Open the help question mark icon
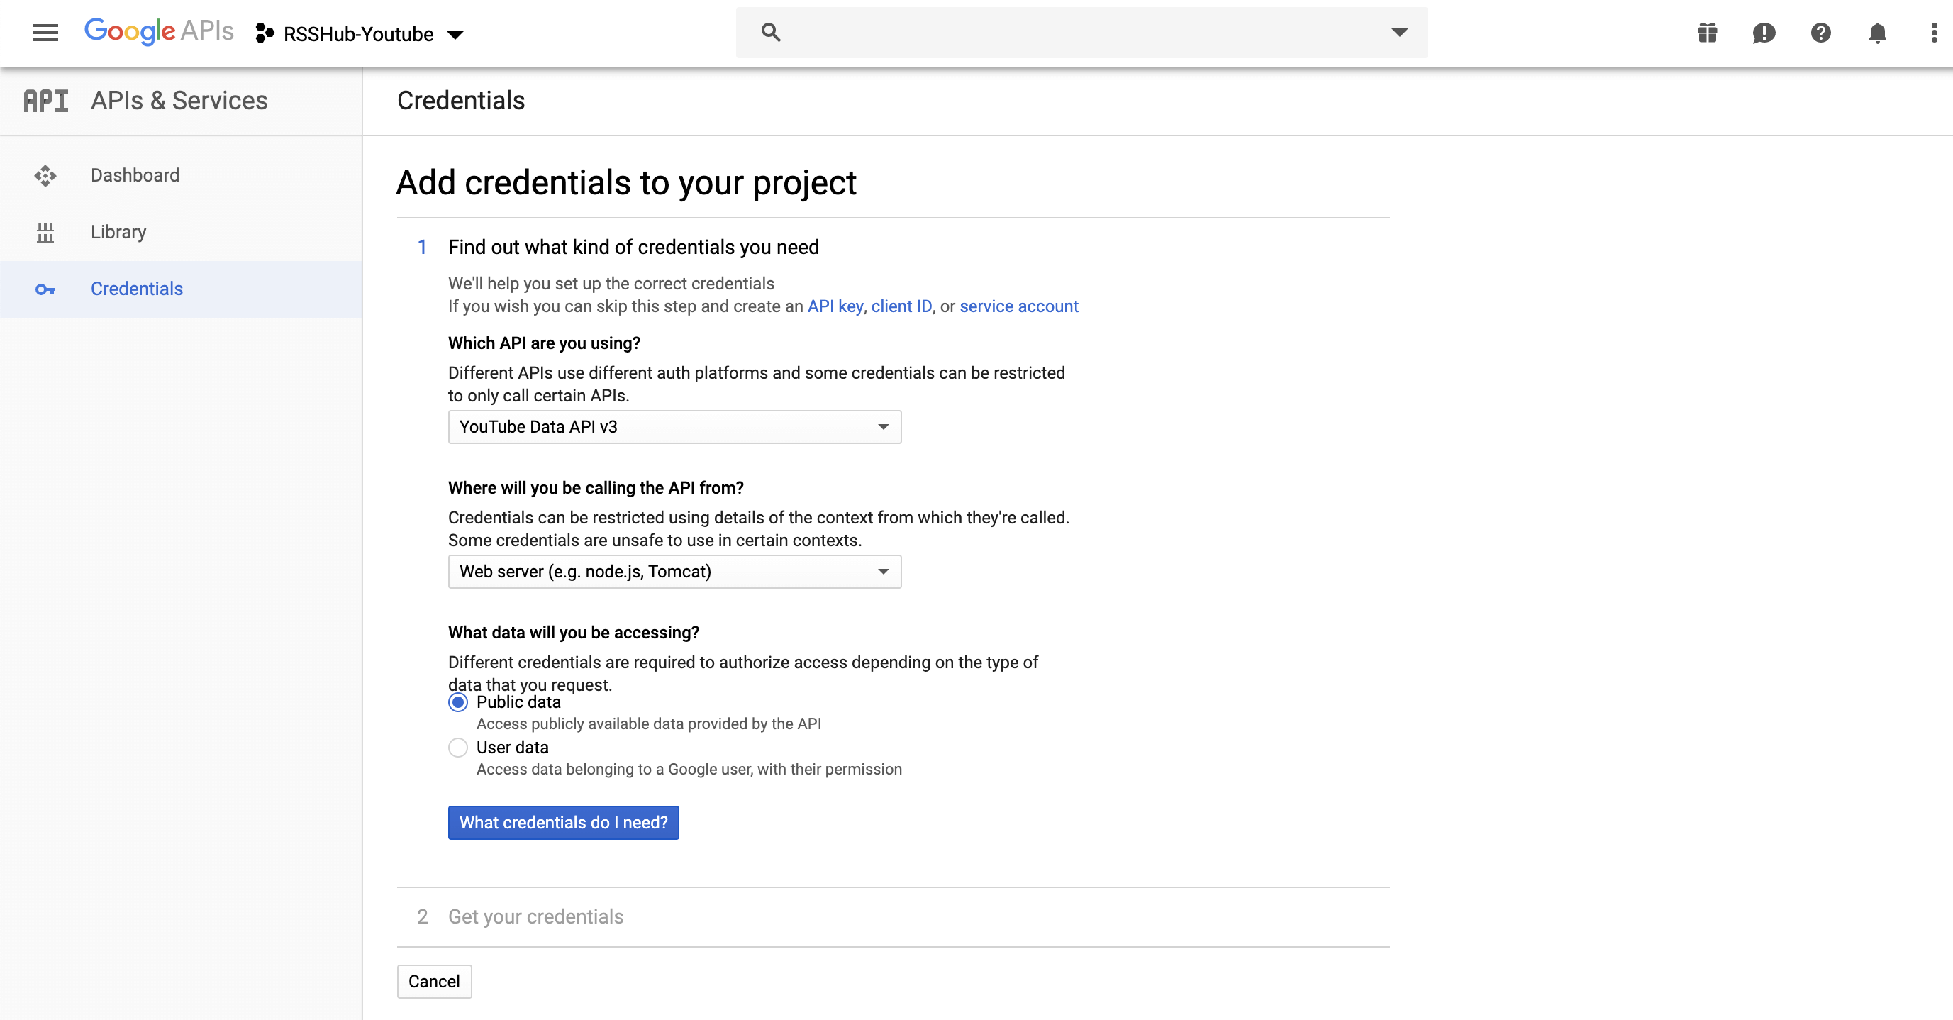 coord(1821,33)
